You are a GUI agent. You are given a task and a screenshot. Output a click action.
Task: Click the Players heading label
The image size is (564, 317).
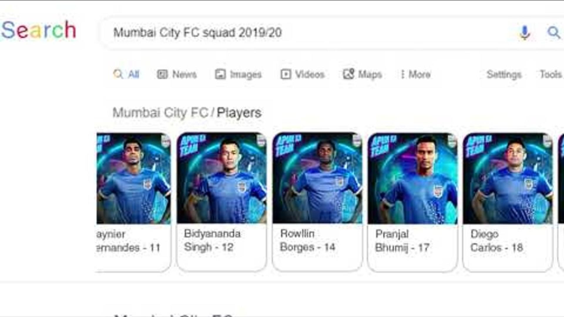click(239, 113)
